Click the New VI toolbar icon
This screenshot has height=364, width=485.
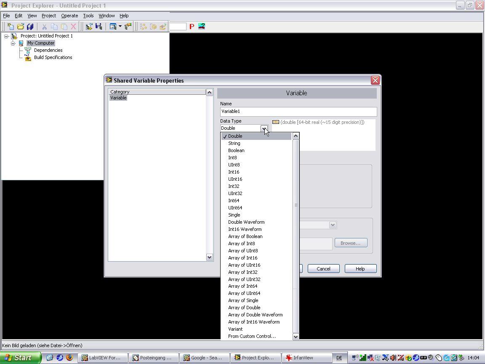tap(11, 27)
